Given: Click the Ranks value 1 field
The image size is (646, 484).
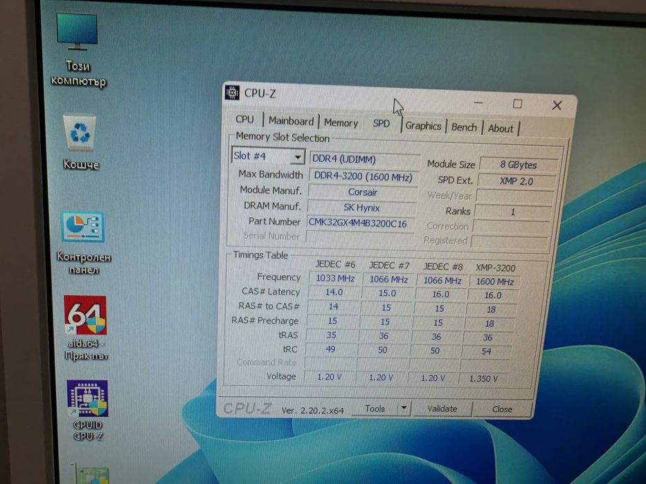Looking at the screenshot, I should coord(513,212).
